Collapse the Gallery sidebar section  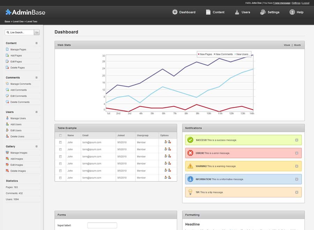[x=37, y=146]
